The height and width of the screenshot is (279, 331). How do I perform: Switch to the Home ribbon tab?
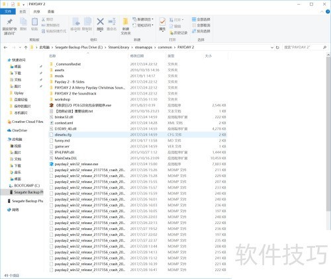[23, 11]
